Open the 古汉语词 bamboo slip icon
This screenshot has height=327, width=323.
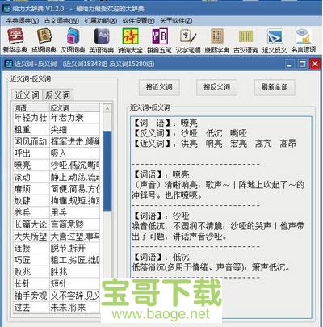pos(245,40)
